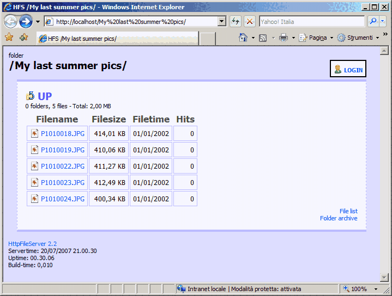This screenshot has width=392, height=296.
Task: Click the image icon beside P1010019.JPG
Action: coord(34,150)
